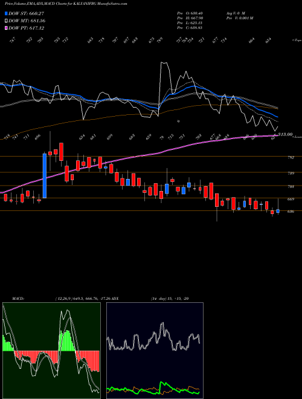Click the ADX '(14 day) 15, -15, -20' text
Image resolution: width=302 pixels, height=399 pixels.
click(x=170, y=298)
